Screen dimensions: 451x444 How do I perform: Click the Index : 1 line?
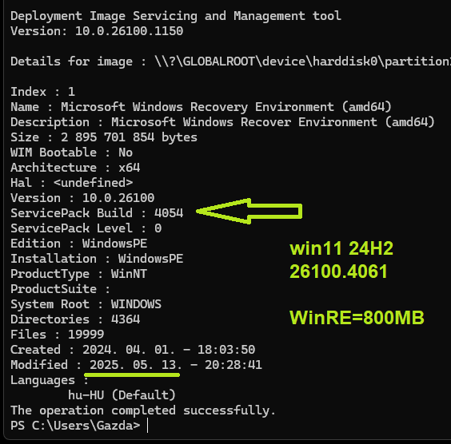tap(43, 92)
